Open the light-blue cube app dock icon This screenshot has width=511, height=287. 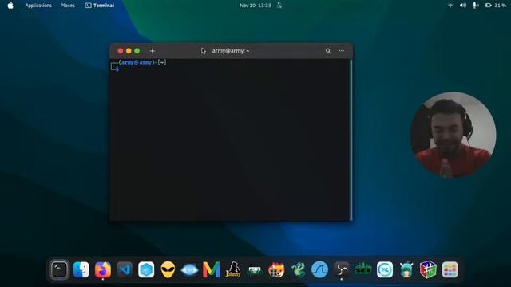pyautogui.click(x=146, y=269)
